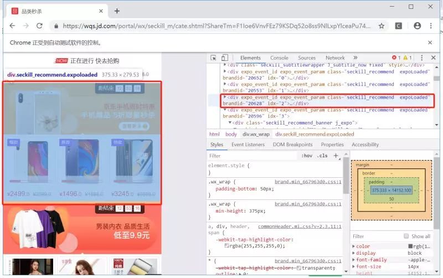This screenshot has height=278, width=443.
Task: Open the extension icon beside the star
Action: click(x=398, y=26)
